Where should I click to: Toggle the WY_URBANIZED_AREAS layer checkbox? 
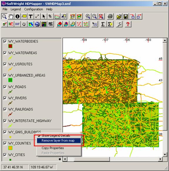point(5,75)
